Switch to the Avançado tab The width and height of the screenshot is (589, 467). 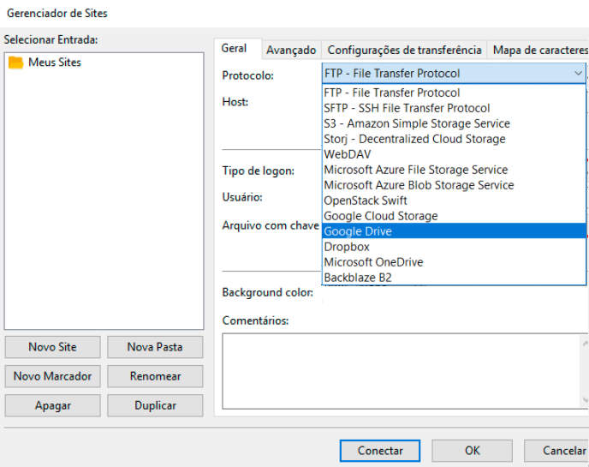[x=291, y=51]
